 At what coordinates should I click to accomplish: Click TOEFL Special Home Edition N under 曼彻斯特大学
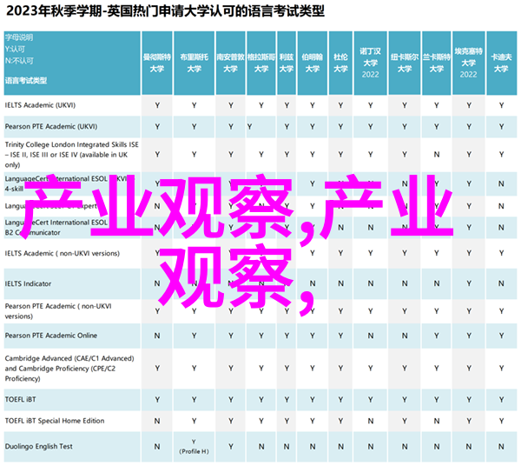[x=157, y=421]
